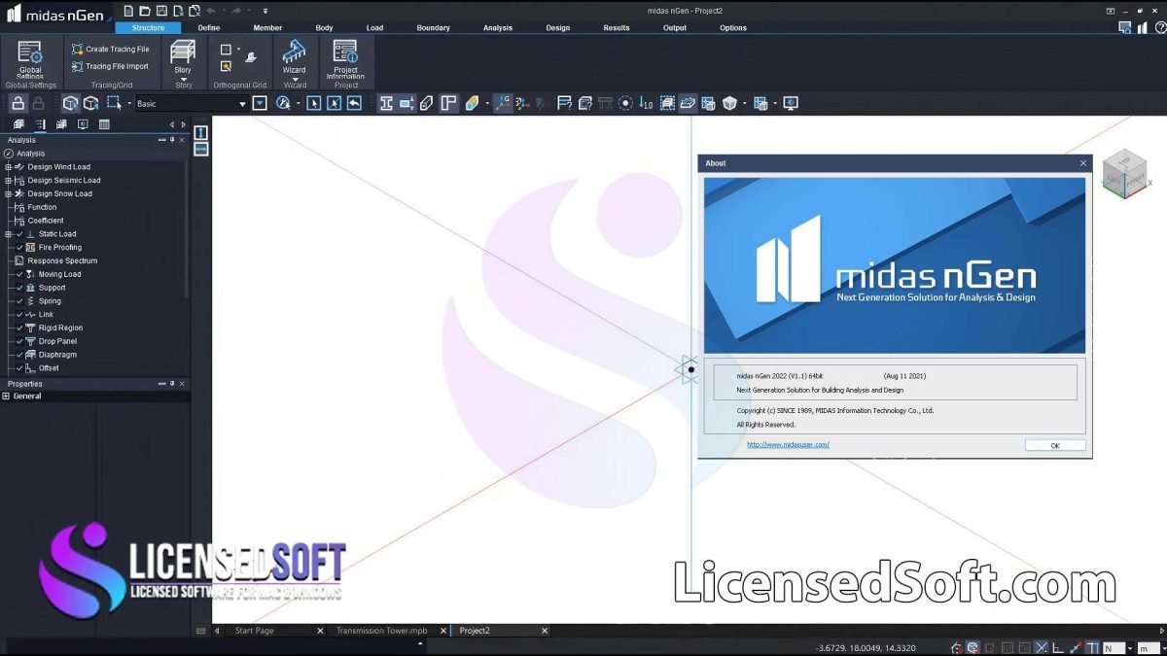Open the Transmission Tower.mpb document tab

pyautogui.click(x=382, y=631)
